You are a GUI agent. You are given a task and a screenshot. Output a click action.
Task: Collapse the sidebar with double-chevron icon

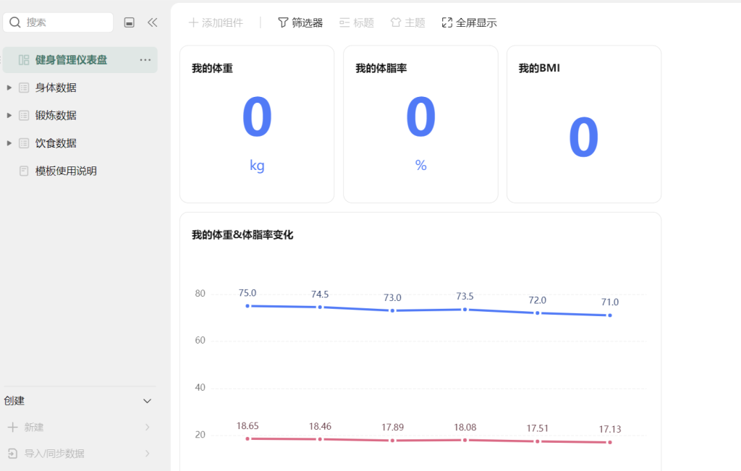(x=152, y=22)
